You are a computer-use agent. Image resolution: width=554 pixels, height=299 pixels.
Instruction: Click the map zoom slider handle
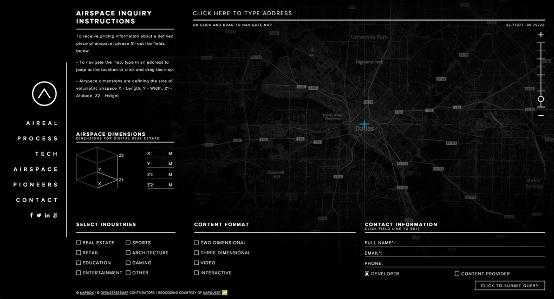[x=540, y=99]
